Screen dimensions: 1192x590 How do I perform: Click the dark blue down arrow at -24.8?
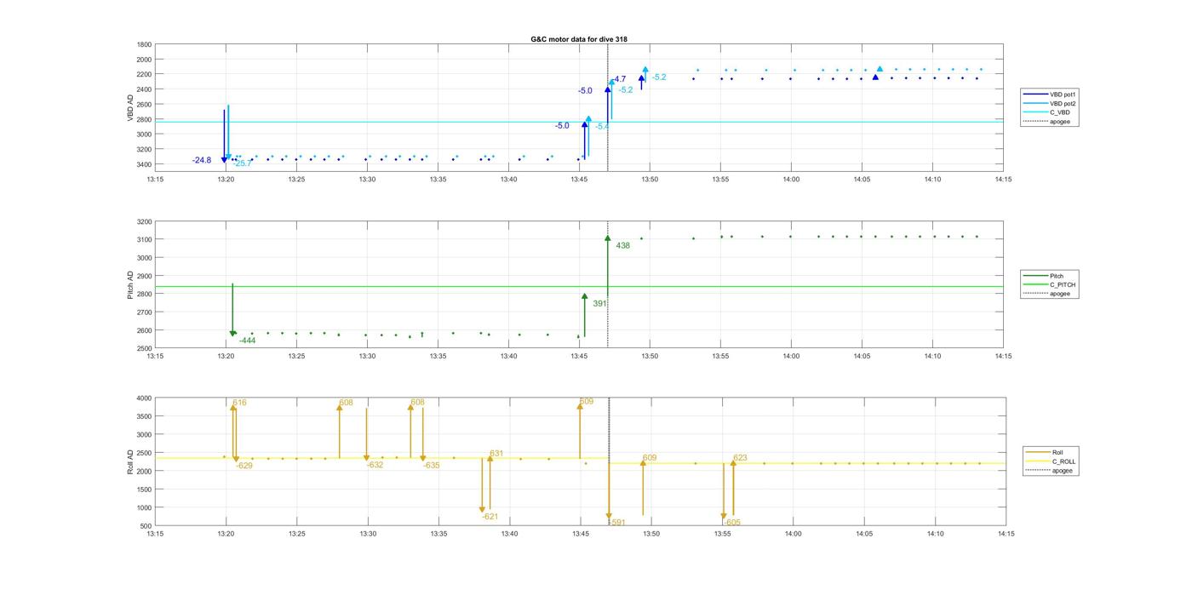tap(224, 136)
